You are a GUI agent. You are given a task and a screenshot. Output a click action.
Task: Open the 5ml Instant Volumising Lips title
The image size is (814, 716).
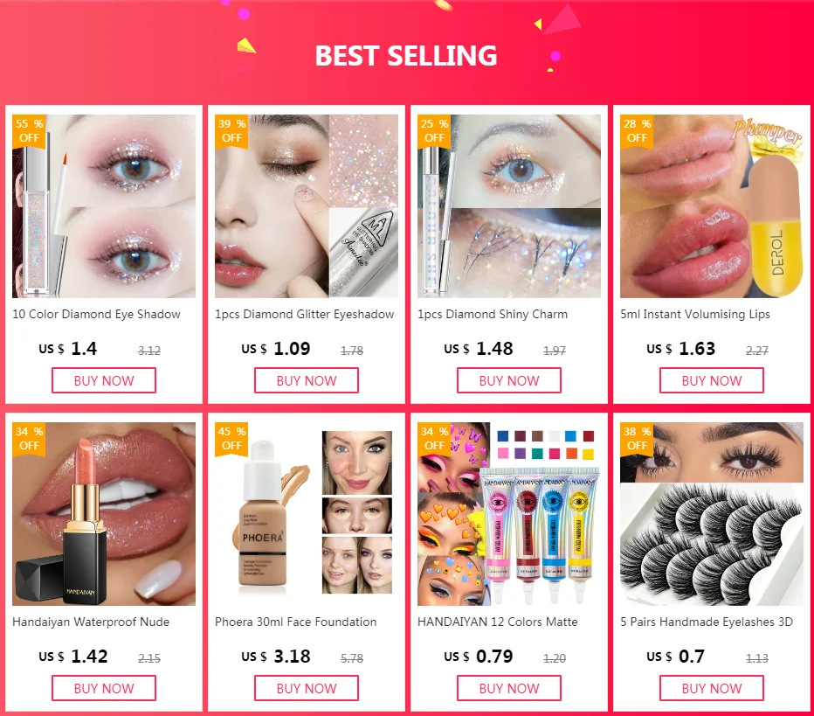(x=695, y=315)
